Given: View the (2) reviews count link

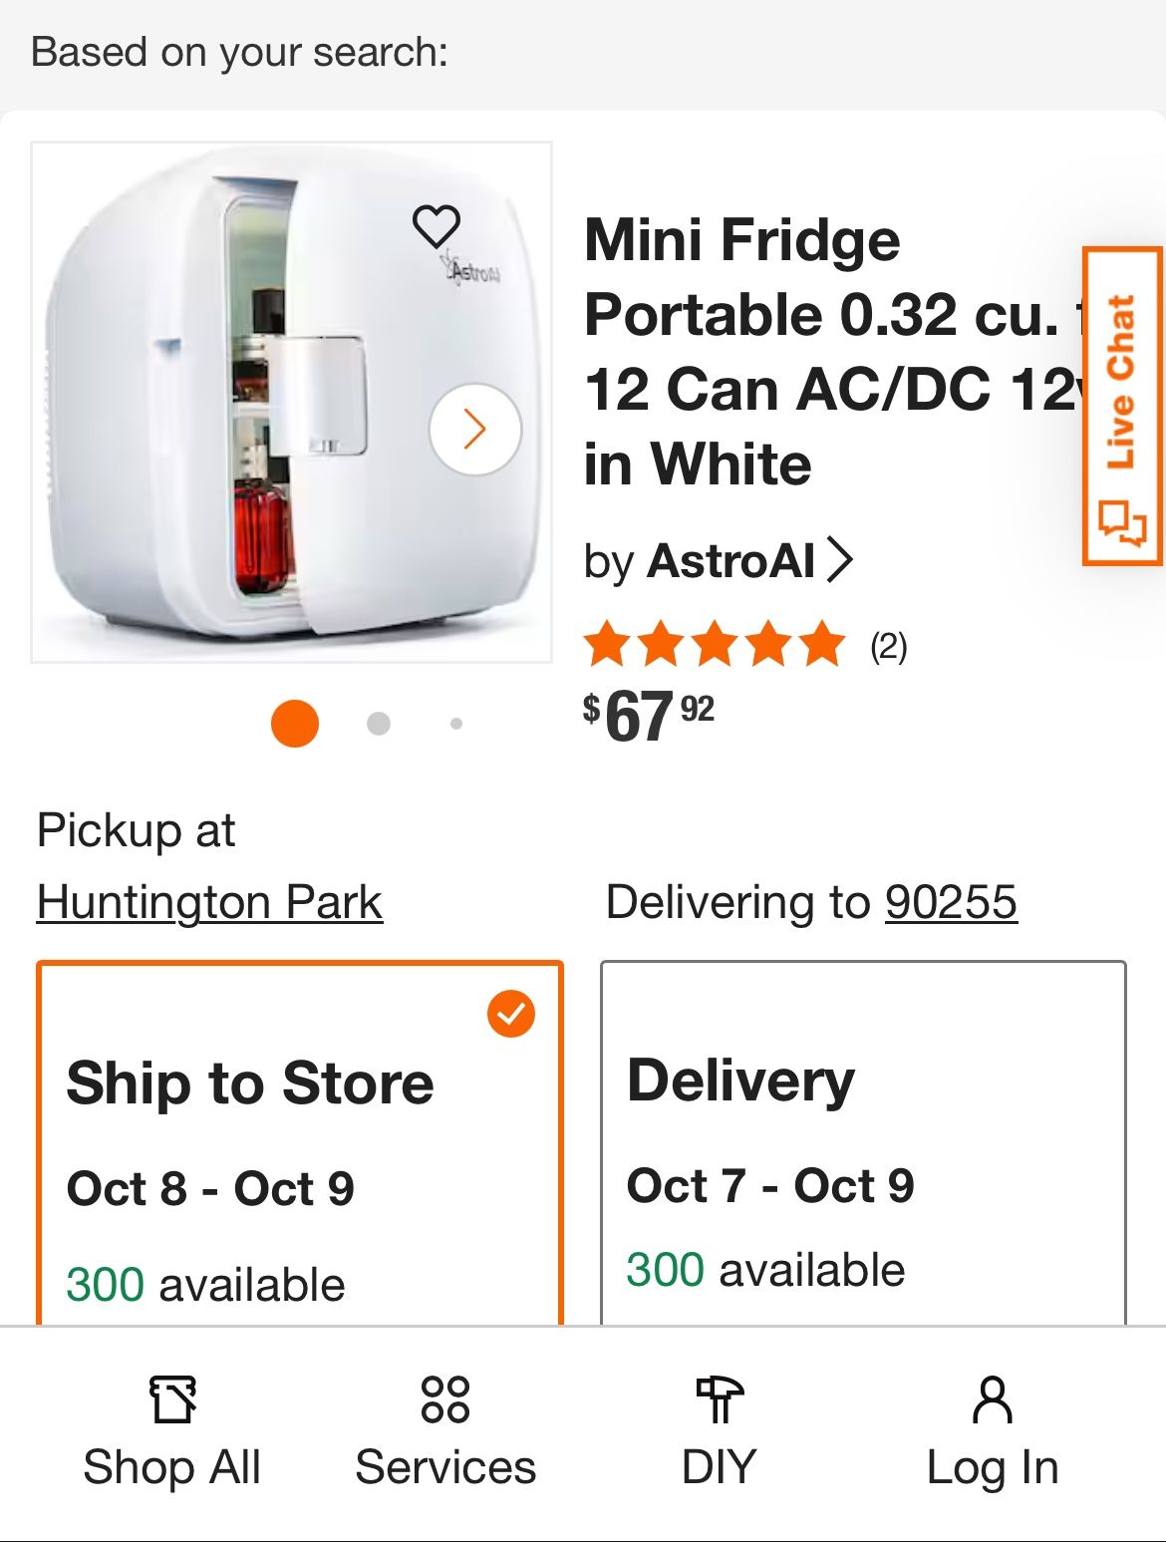Looking at the screenshot, I should pos(888,647).
